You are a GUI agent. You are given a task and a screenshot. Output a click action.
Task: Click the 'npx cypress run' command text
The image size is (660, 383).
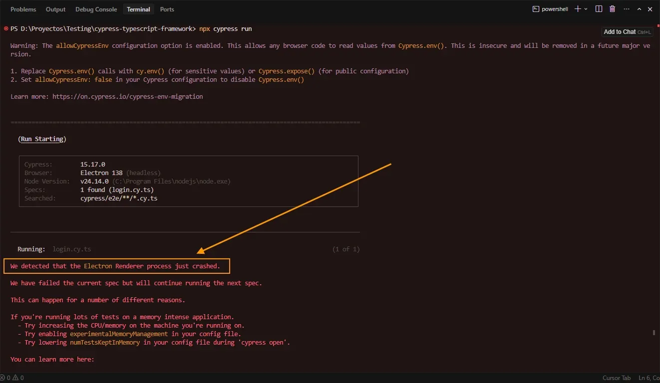point(225,29)
